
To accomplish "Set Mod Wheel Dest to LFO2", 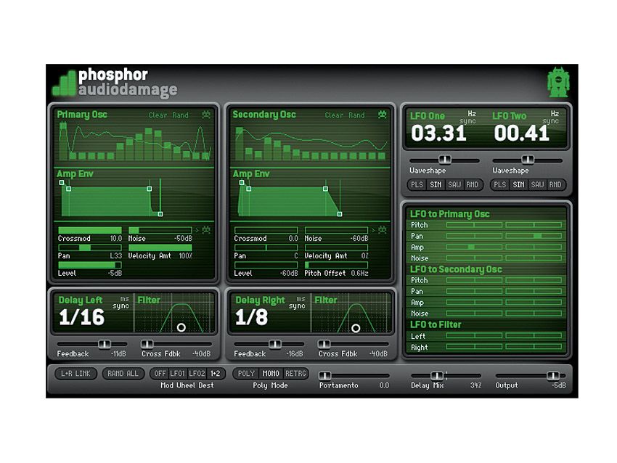I will pos(197,373).
